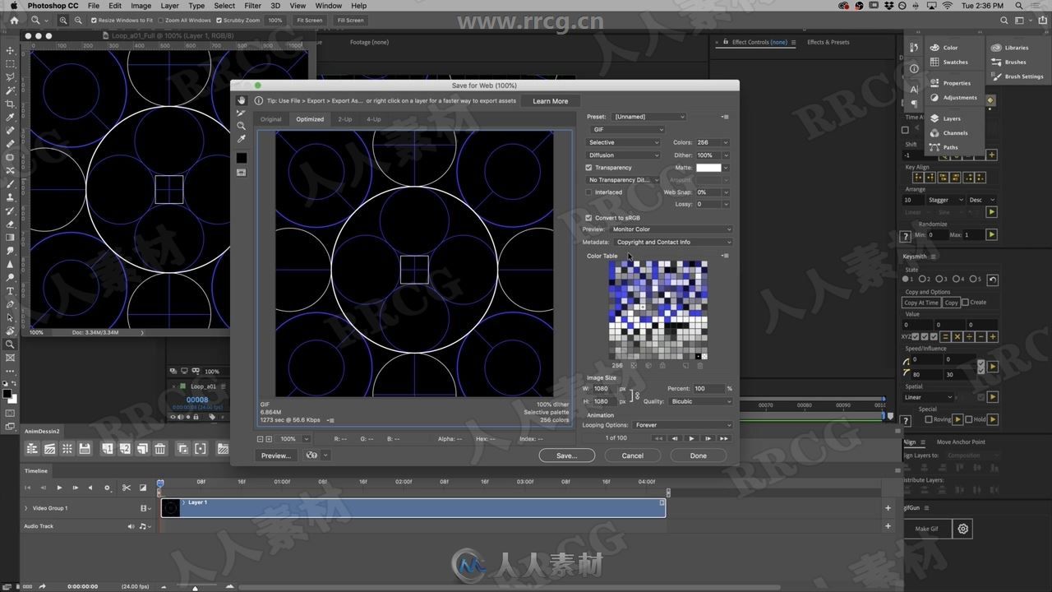Switch to the 4-Up tab
The height and width of the screenshot is (592, 1052).
click(374, 119)
